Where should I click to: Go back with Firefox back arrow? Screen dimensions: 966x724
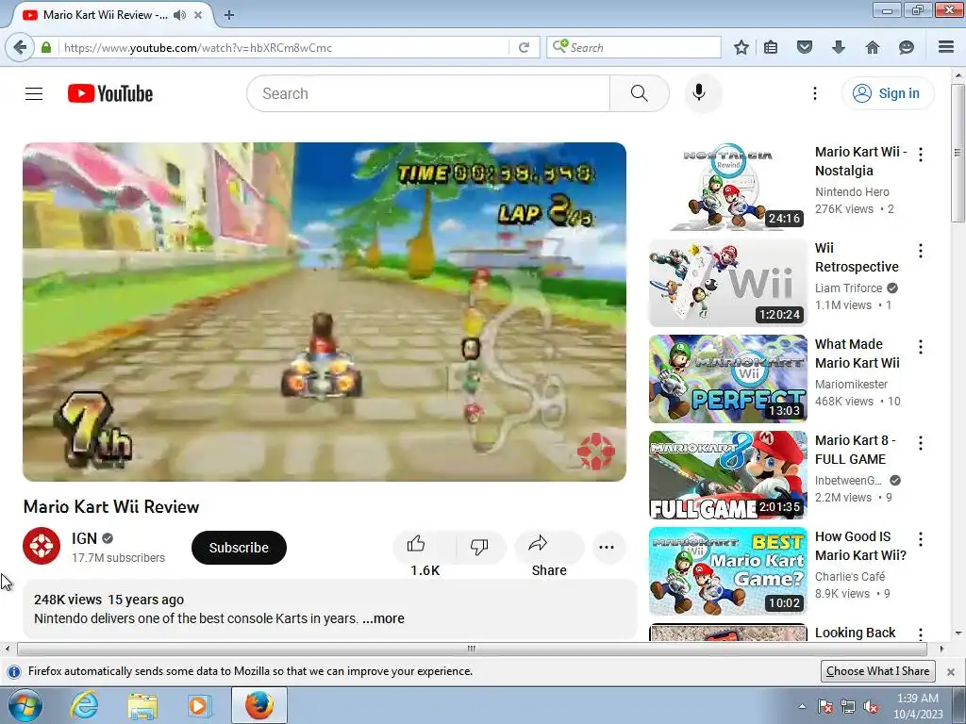20,47
